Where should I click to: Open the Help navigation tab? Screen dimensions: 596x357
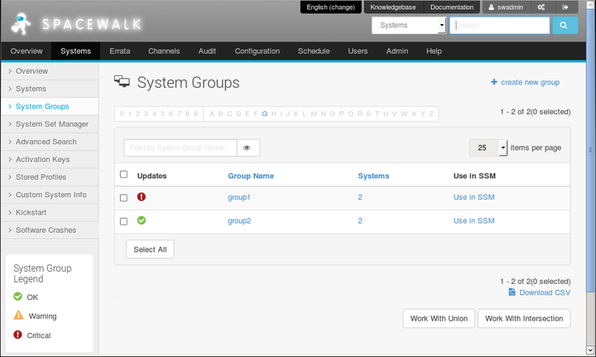pyautogui.click(x=434, y=51)
